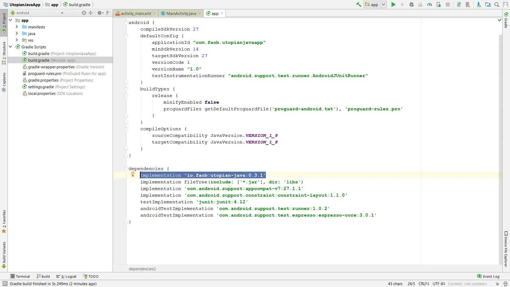Toggle the Build Variants tool window
This screenshot has width=510, height=287.
(x=4, y=256)
